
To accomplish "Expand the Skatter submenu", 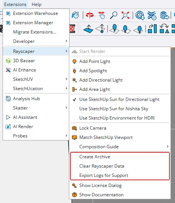I will [36, 108].
